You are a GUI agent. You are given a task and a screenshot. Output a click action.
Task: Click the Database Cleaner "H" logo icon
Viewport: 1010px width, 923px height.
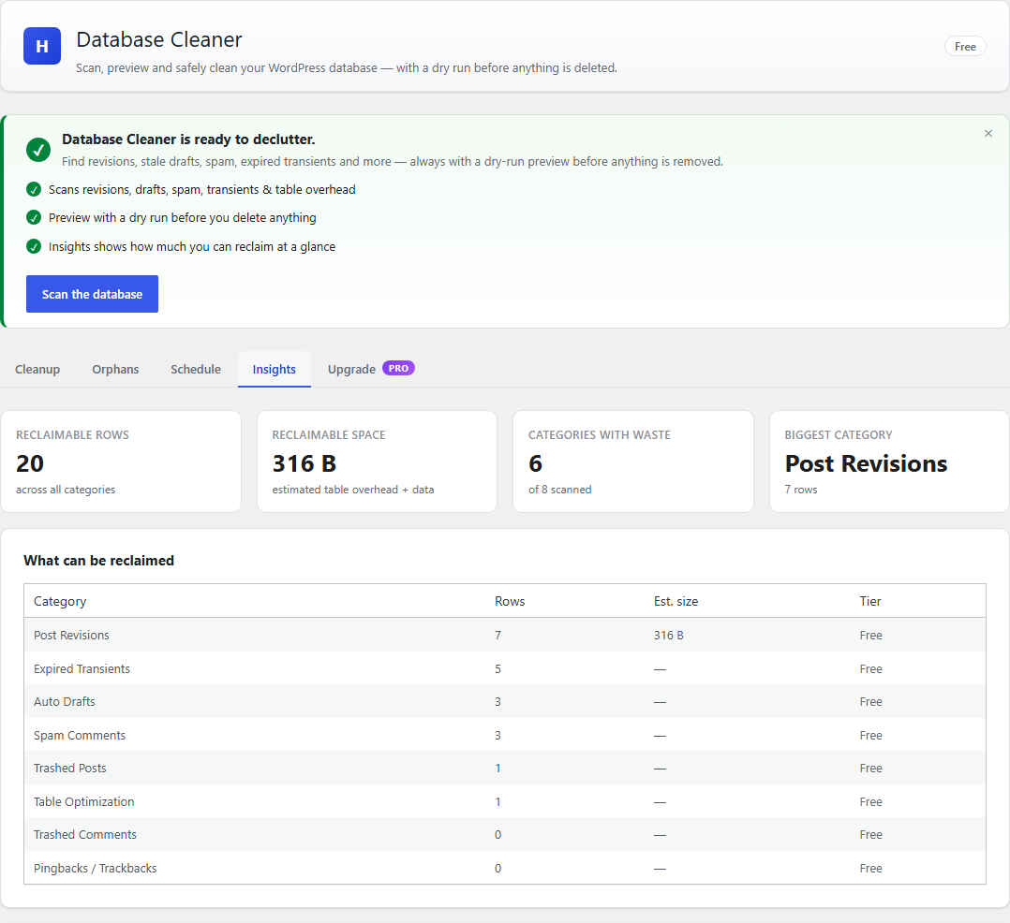(42, 46)
